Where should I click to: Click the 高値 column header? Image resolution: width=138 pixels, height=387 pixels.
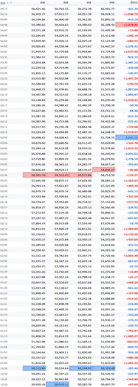(x=66, y=2)
